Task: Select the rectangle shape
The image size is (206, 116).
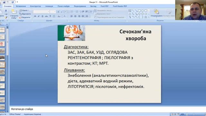Action: pos(139,11)
